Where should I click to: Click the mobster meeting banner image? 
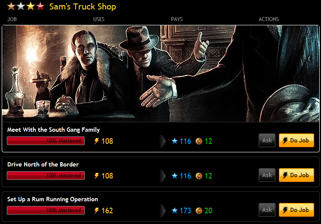click(161, 73)
